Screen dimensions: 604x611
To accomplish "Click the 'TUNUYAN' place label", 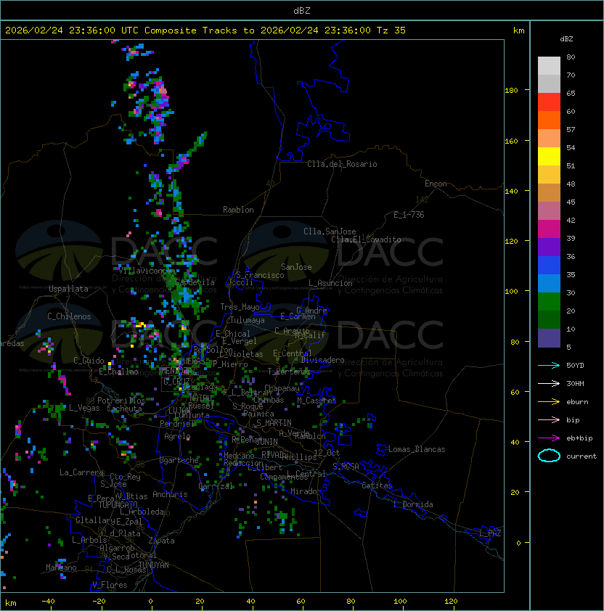I will pos(154,565).
